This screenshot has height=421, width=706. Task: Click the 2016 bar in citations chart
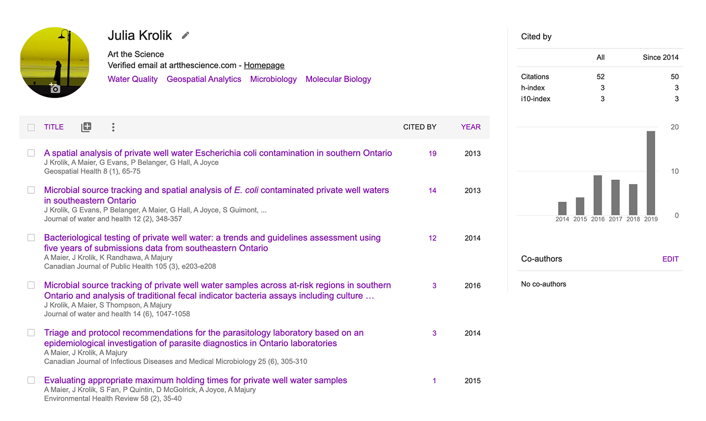point(598,195)
